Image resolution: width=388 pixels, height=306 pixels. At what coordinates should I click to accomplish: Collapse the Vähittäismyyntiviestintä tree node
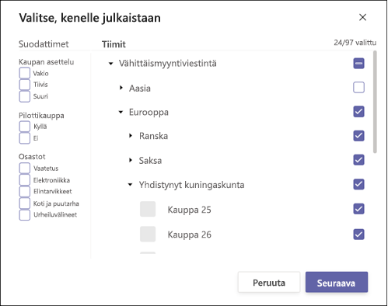[110, 64]
